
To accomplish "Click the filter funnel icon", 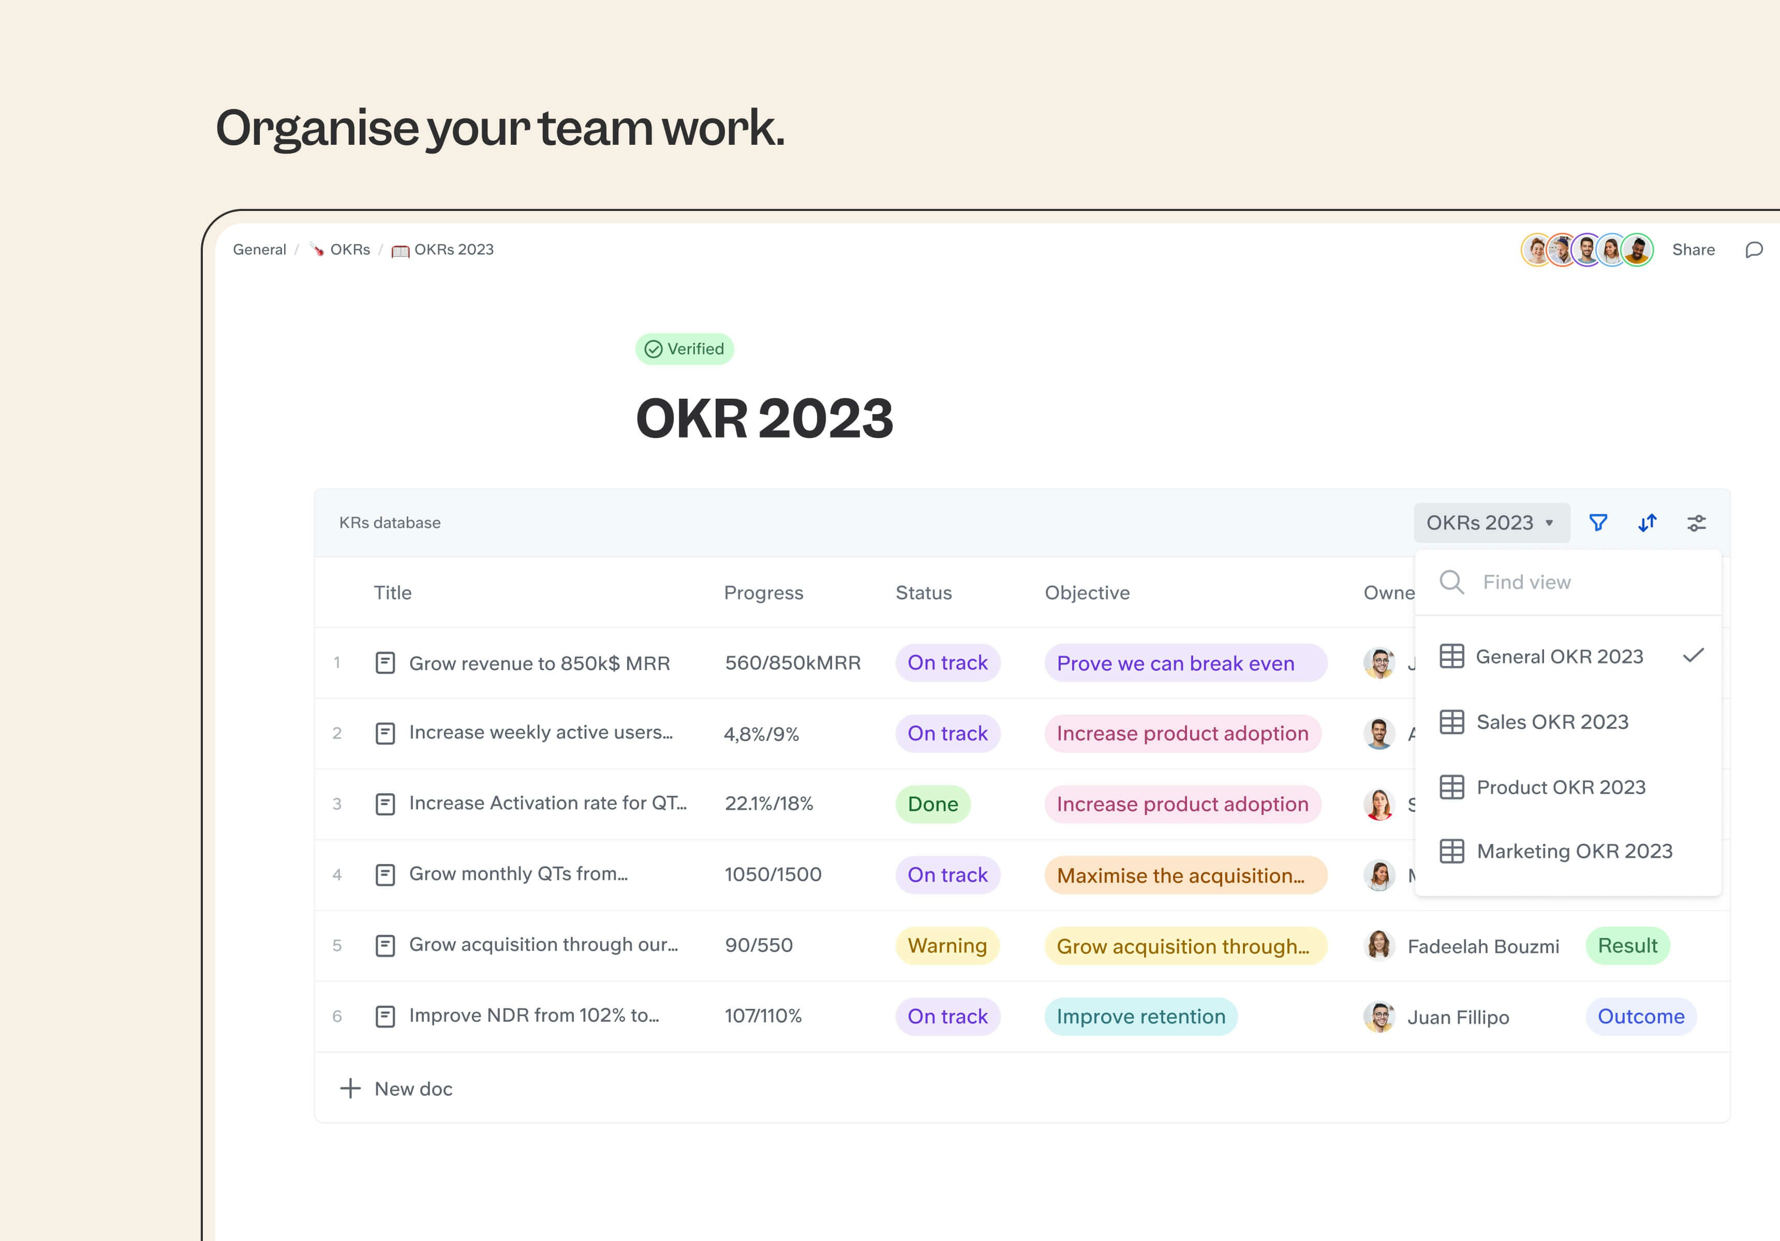I will [x=1598, y=523].
